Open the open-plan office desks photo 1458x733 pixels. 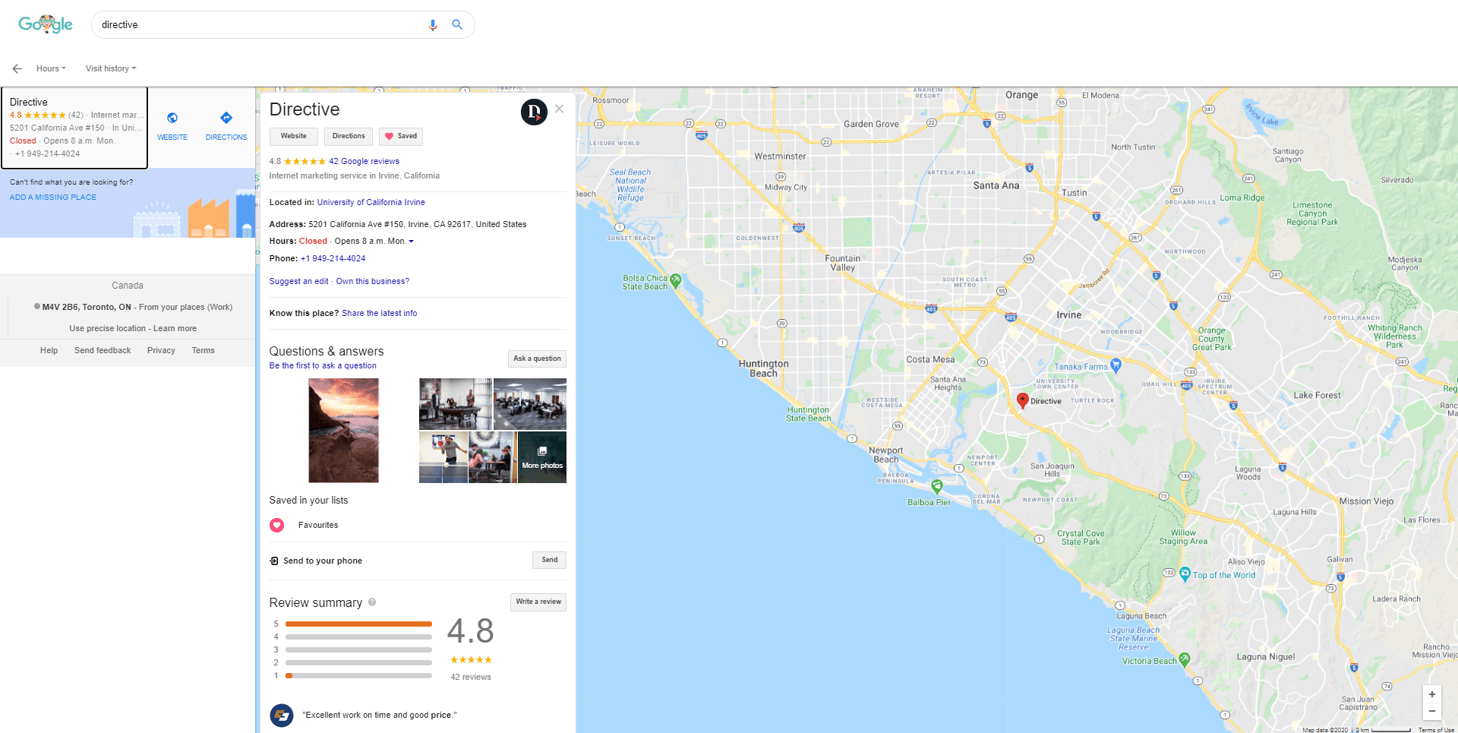pyautogui.click(x=530, y=404)
